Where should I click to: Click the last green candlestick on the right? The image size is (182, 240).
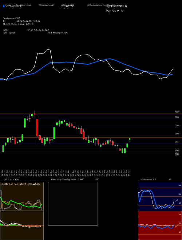pyautogui.click(x=130, y=139)
